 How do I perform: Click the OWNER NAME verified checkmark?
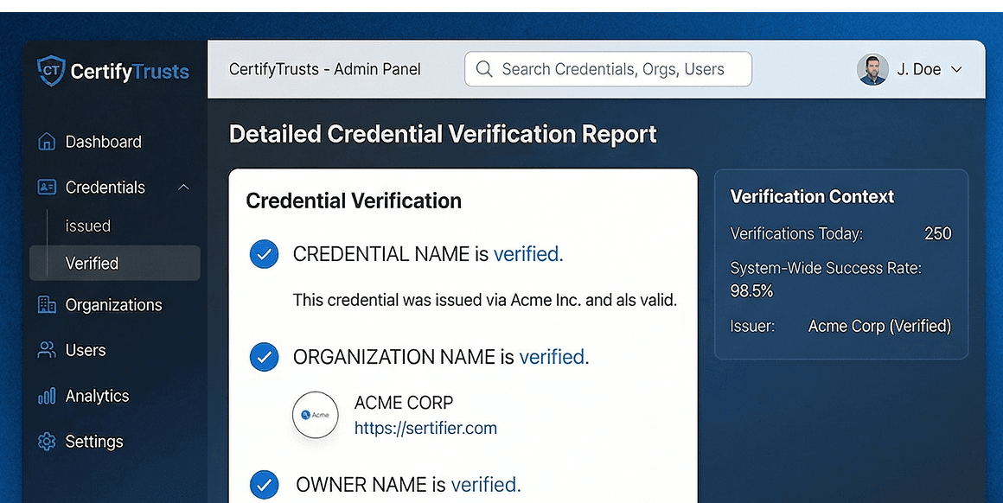click(x=264, y=485)
